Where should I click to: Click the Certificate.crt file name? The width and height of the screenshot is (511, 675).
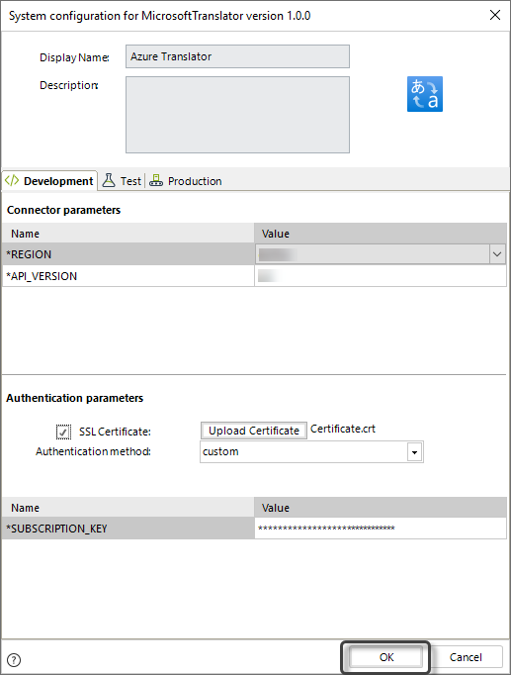pos(343,429)
